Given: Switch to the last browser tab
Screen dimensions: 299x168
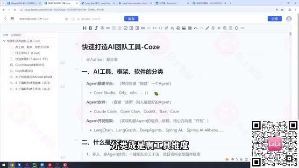Looking at the screenshot, I should click(x=209, y=3).
